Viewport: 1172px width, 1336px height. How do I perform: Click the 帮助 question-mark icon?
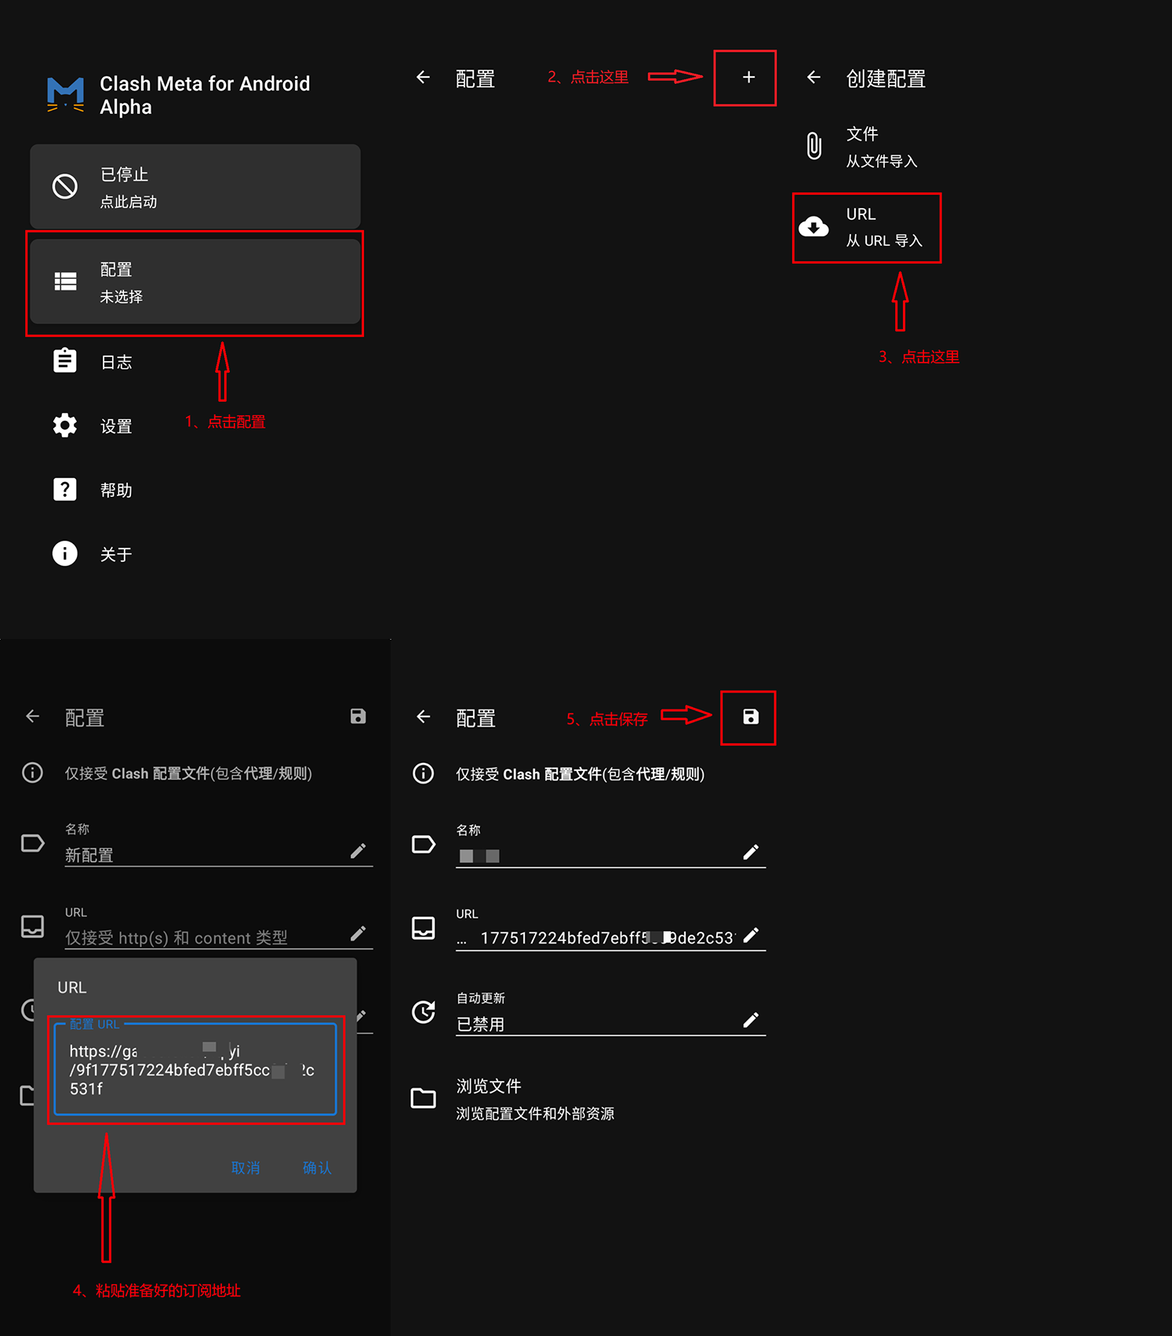pyautogui.click(x=65, y=490)
